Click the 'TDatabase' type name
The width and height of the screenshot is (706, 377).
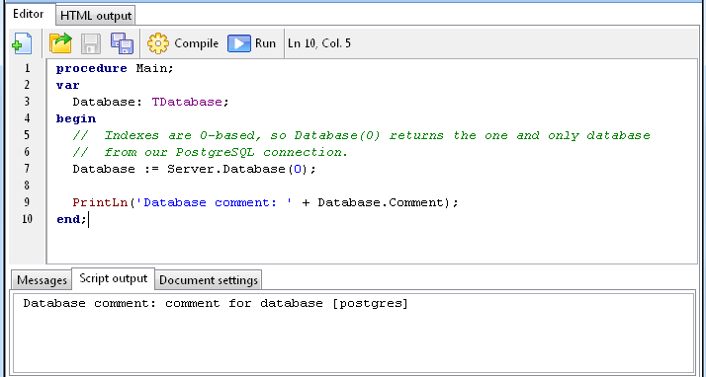[x=187, y=102]
